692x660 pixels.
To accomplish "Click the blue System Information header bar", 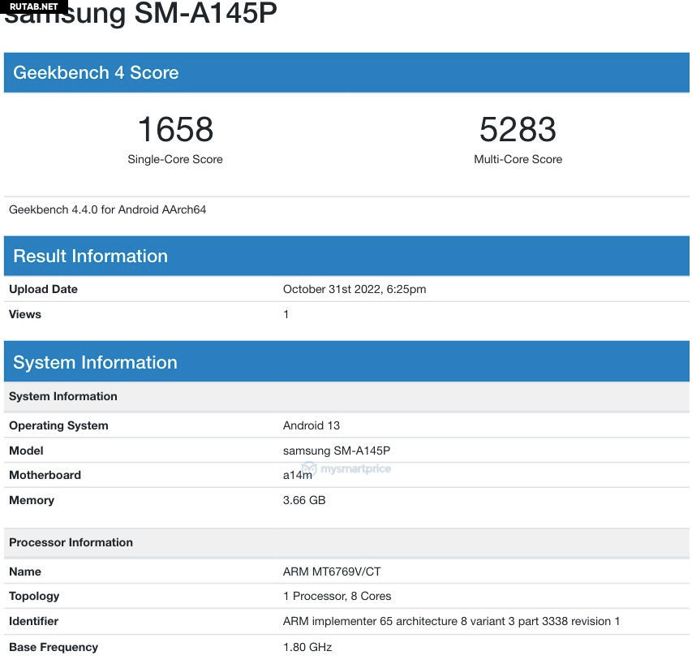I will 95,362.
